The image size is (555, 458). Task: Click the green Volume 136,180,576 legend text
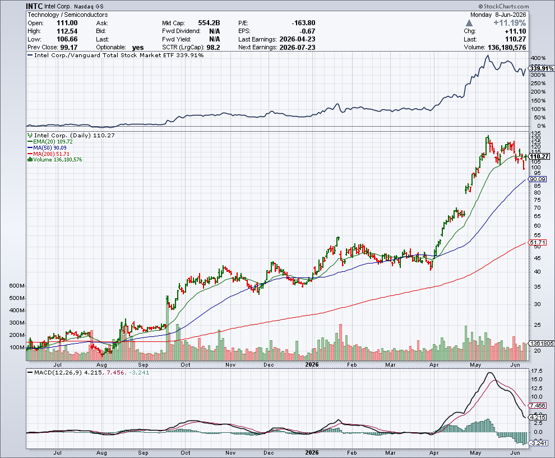point(58,160)
